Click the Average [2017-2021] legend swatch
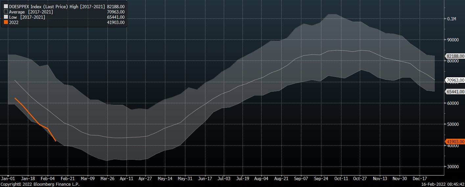This screenshot has height=187, width=465. point(6,12)
